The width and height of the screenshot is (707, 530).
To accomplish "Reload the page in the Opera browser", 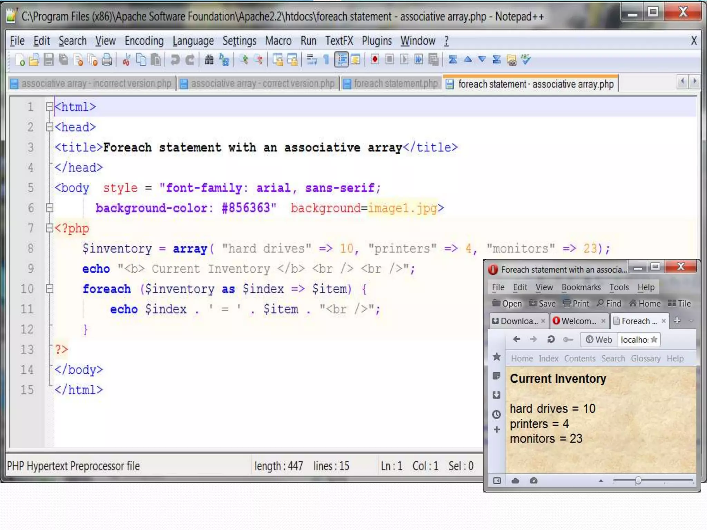I will (x=551, y=340).
